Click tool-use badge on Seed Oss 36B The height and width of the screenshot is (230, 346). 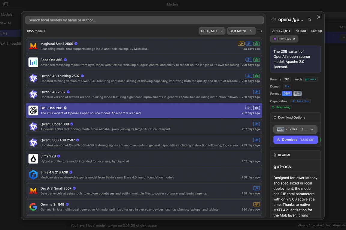[x=249, y=60]
